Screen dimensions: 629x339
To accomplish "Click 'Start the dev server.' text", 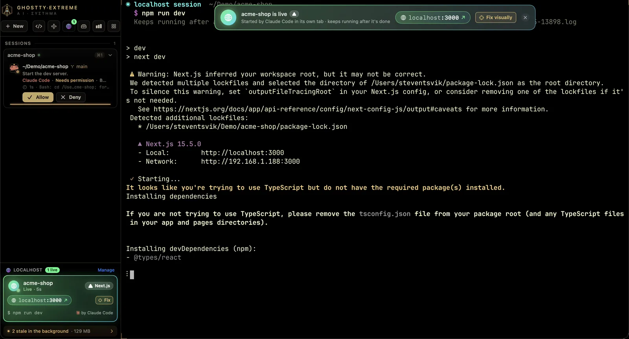I will point(45,74).
